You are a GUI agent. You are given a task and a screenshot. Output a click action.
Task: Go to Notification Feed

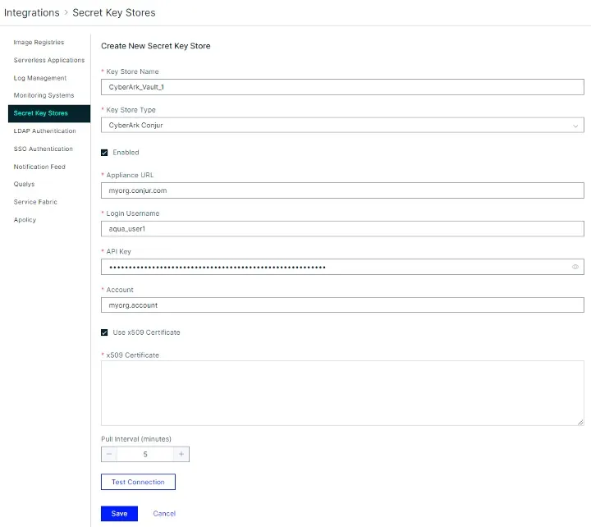click(39, 167)
